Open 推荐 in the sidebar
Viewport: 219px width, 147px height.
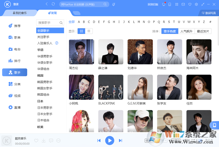pos(15,26)
